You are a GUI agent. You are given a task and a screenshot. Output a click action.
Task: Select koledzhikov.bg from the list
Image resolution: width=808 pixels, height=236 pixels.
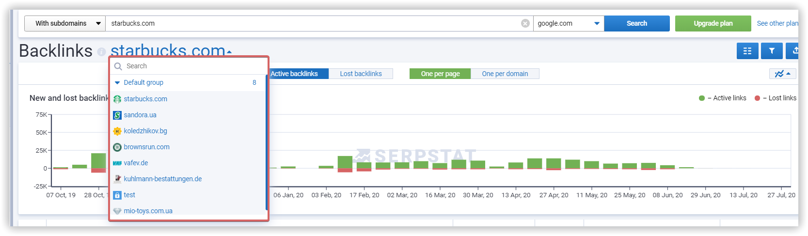(x=145, y=131)
